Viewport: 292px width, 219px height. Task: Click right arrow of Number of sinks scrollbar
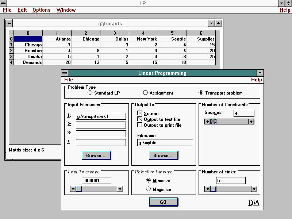(254, 189)
